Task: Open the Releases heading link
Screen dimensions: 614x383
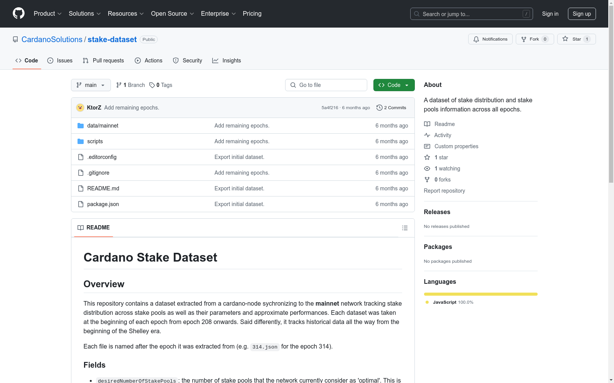Action: (437, 212)
